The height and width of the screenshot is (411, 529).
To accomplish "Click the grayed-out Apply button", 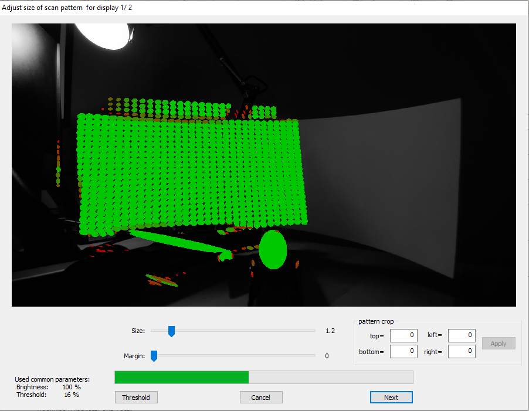I will [x=498, y=344].
